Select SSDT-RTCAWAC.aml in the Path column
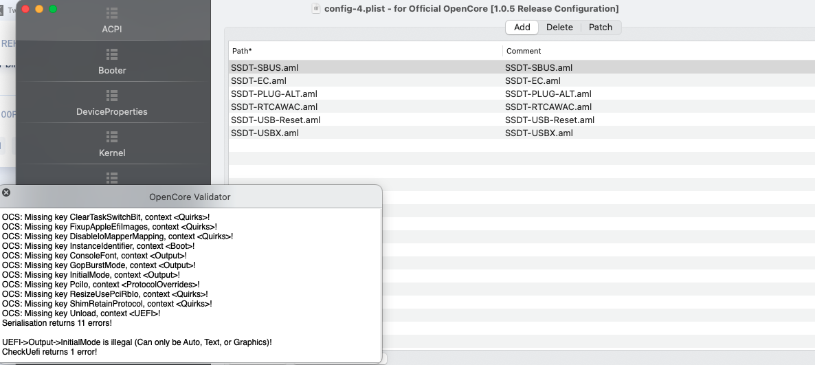The image size is (815, 365). pos(274,107)
